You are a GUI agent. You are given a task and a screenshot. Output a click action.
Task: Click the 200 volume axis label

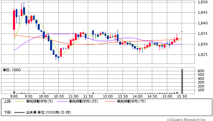[201, 86]
